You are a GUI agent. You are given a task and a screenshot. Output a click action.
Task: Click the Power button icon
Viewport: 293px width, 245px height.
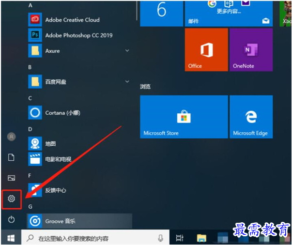(x=12, y=219)
